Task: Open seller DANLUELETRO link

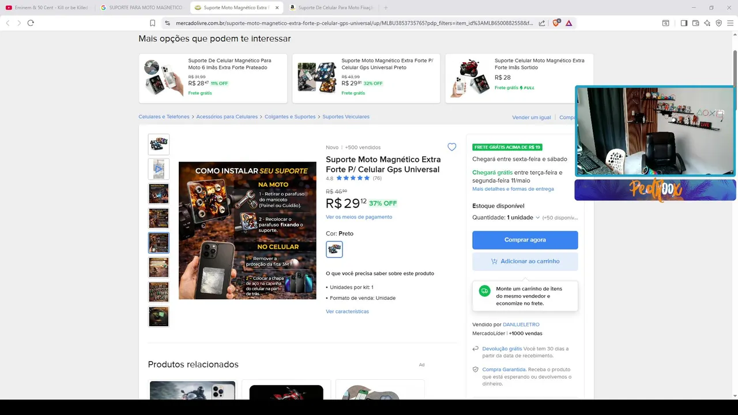Action: (x=521, y=325)
